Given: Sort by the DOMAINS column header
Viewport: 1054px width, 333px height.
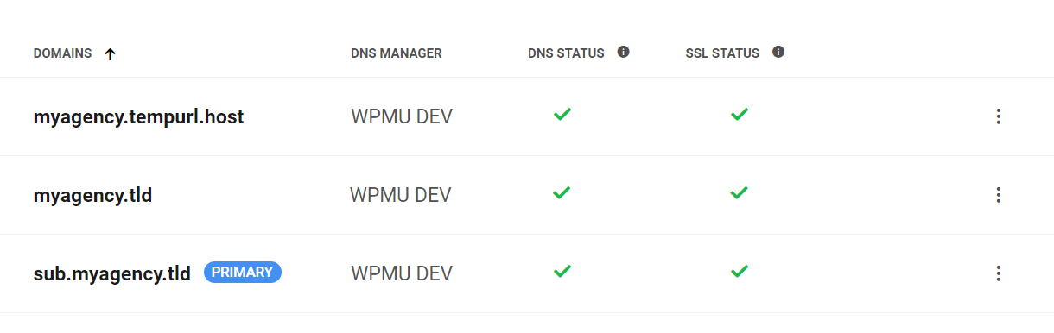Looking at the screenshot, I should click(x=62, y=53).
